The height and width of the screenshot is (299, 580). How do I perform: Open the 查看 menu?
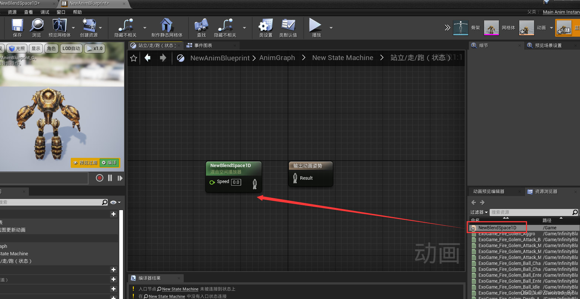coord(29,12)
